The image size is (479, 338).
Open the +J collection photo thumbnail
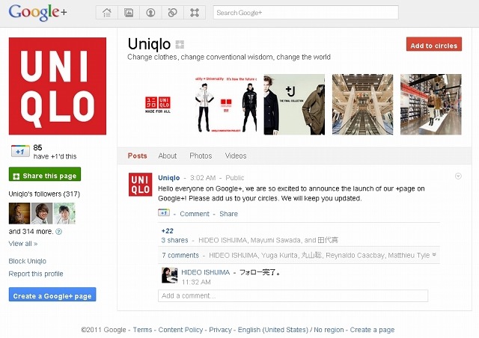[294, 105]
